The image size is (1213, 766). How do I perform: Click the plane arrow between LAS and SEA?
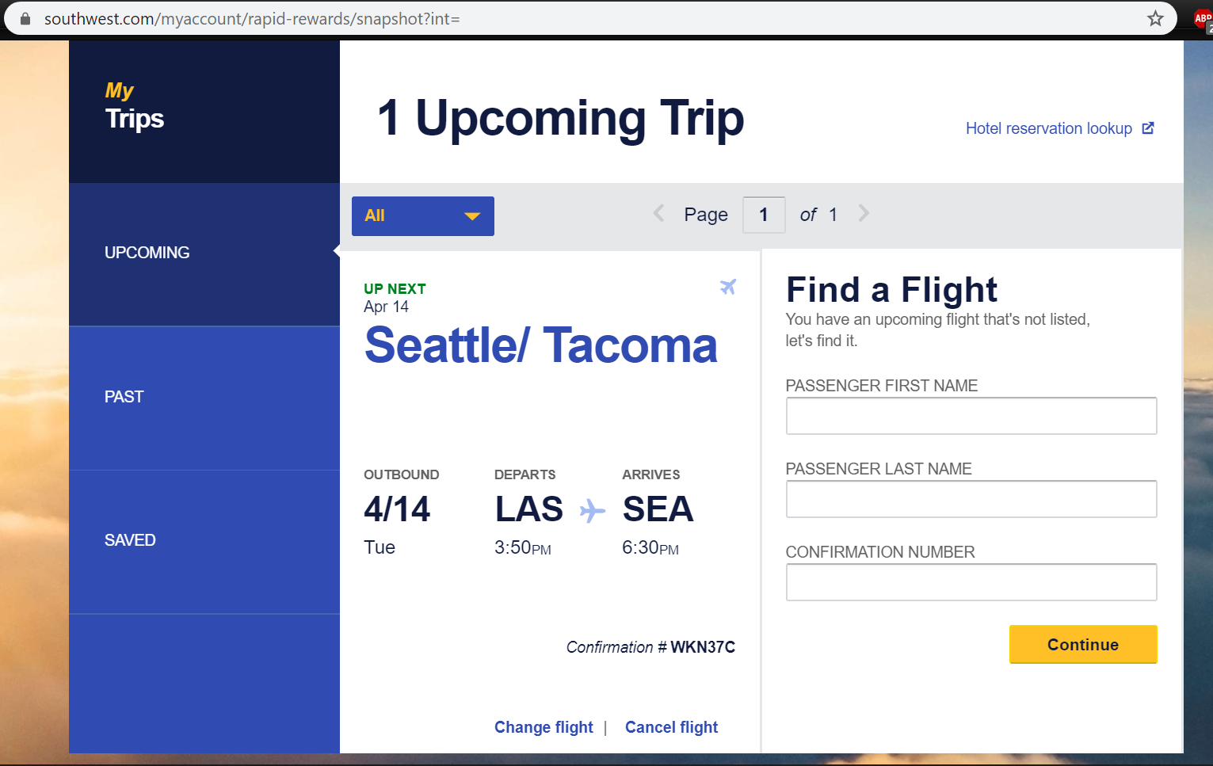click(x=593, y=511)
